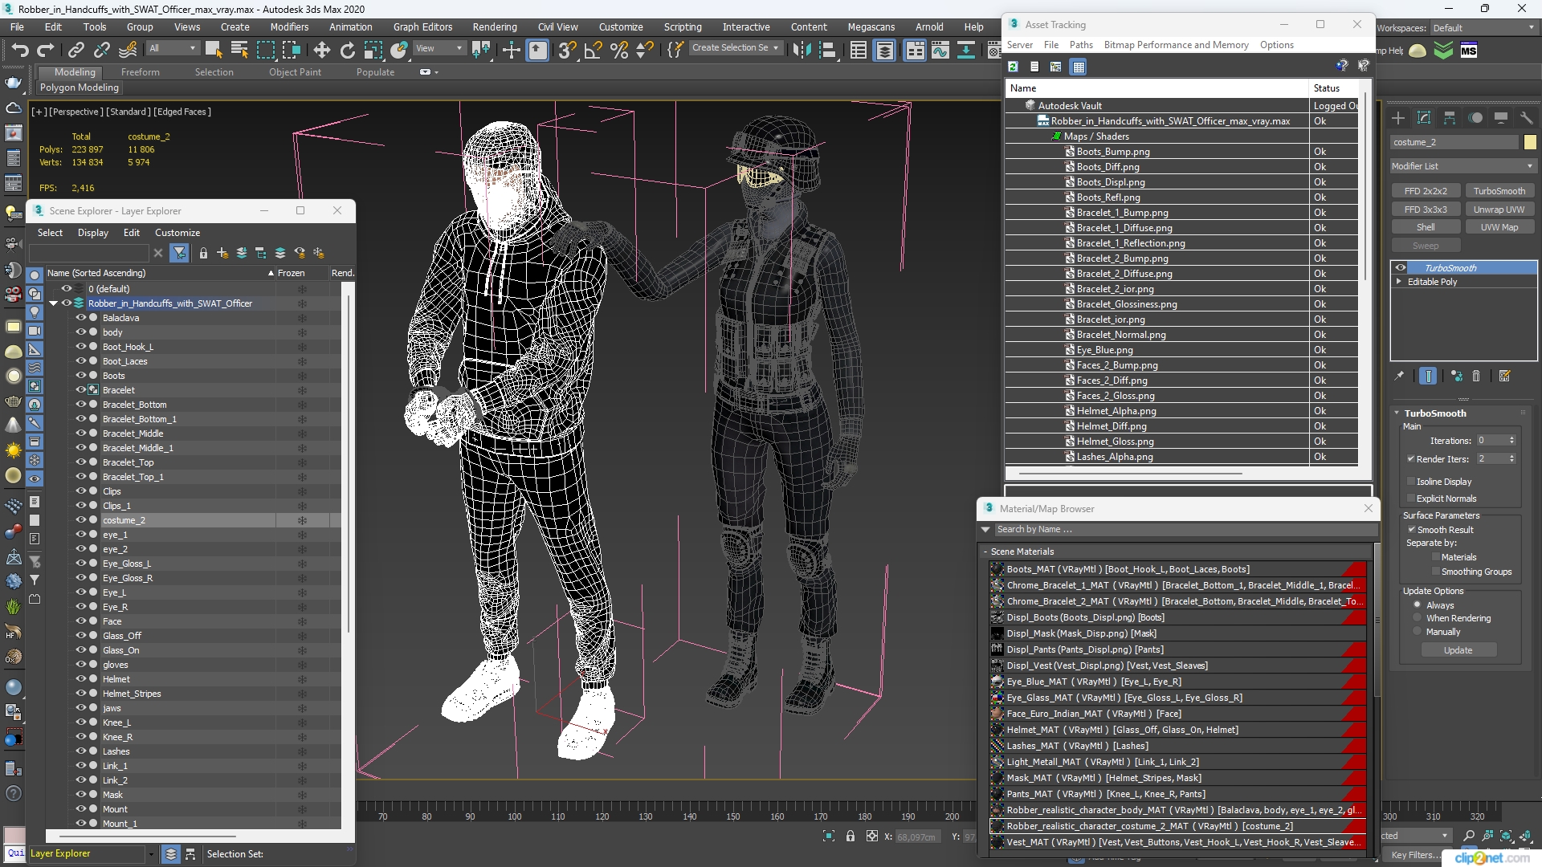Uncheck Smooth Result checkbox

coord(1411,530)
